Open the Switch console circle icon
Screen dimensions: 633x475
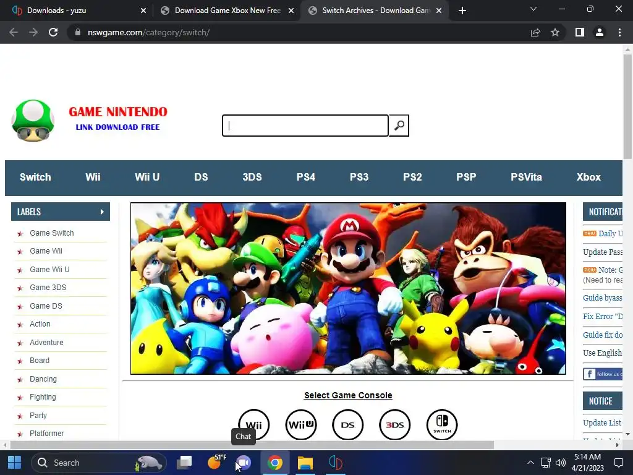[x=442, y=424]
